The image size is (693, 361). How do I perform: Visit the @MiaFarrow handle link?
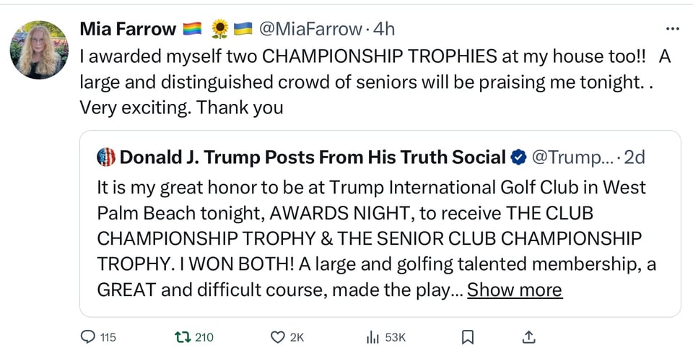tap(309, 30)
